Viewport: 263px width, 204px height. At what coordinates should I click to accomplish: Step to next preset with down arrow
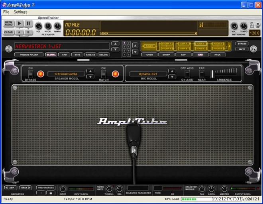pyautogui.click(x=115, y=49)
